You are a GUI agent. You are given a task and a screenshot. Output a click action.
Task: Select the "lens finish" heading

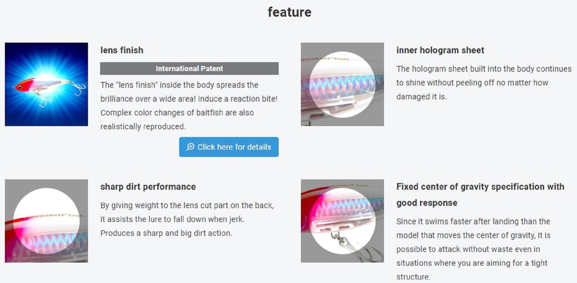(x=122, y=50)
